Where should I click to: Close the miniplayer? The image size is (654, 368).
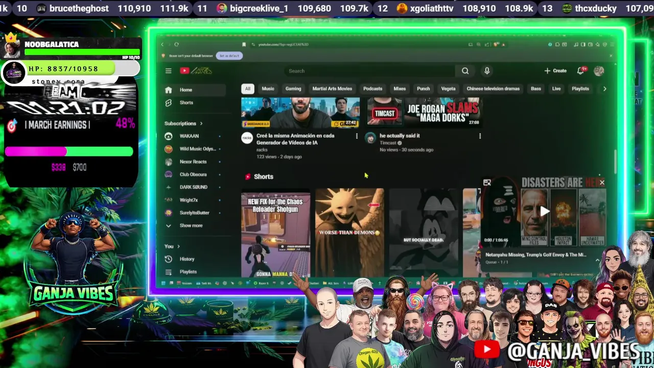click(602, 182)
